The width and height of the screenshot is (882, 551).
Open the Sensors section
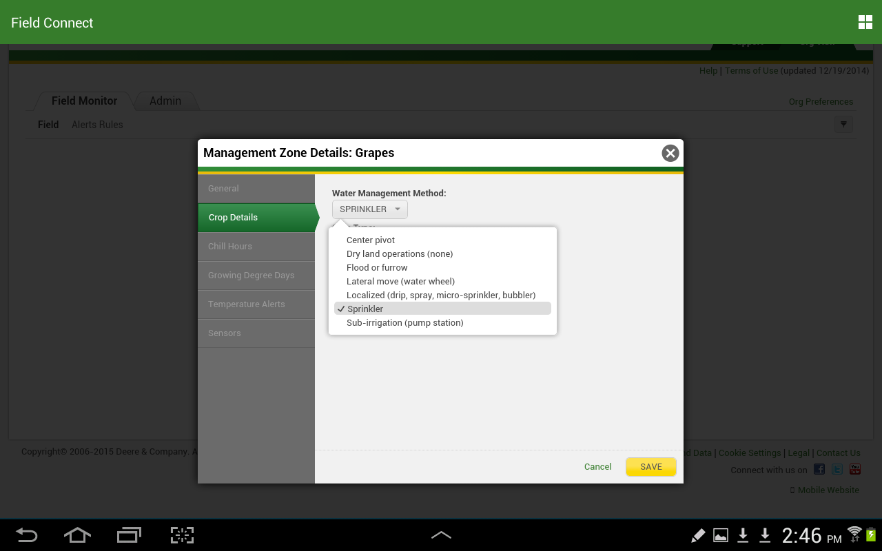[256, 333]
